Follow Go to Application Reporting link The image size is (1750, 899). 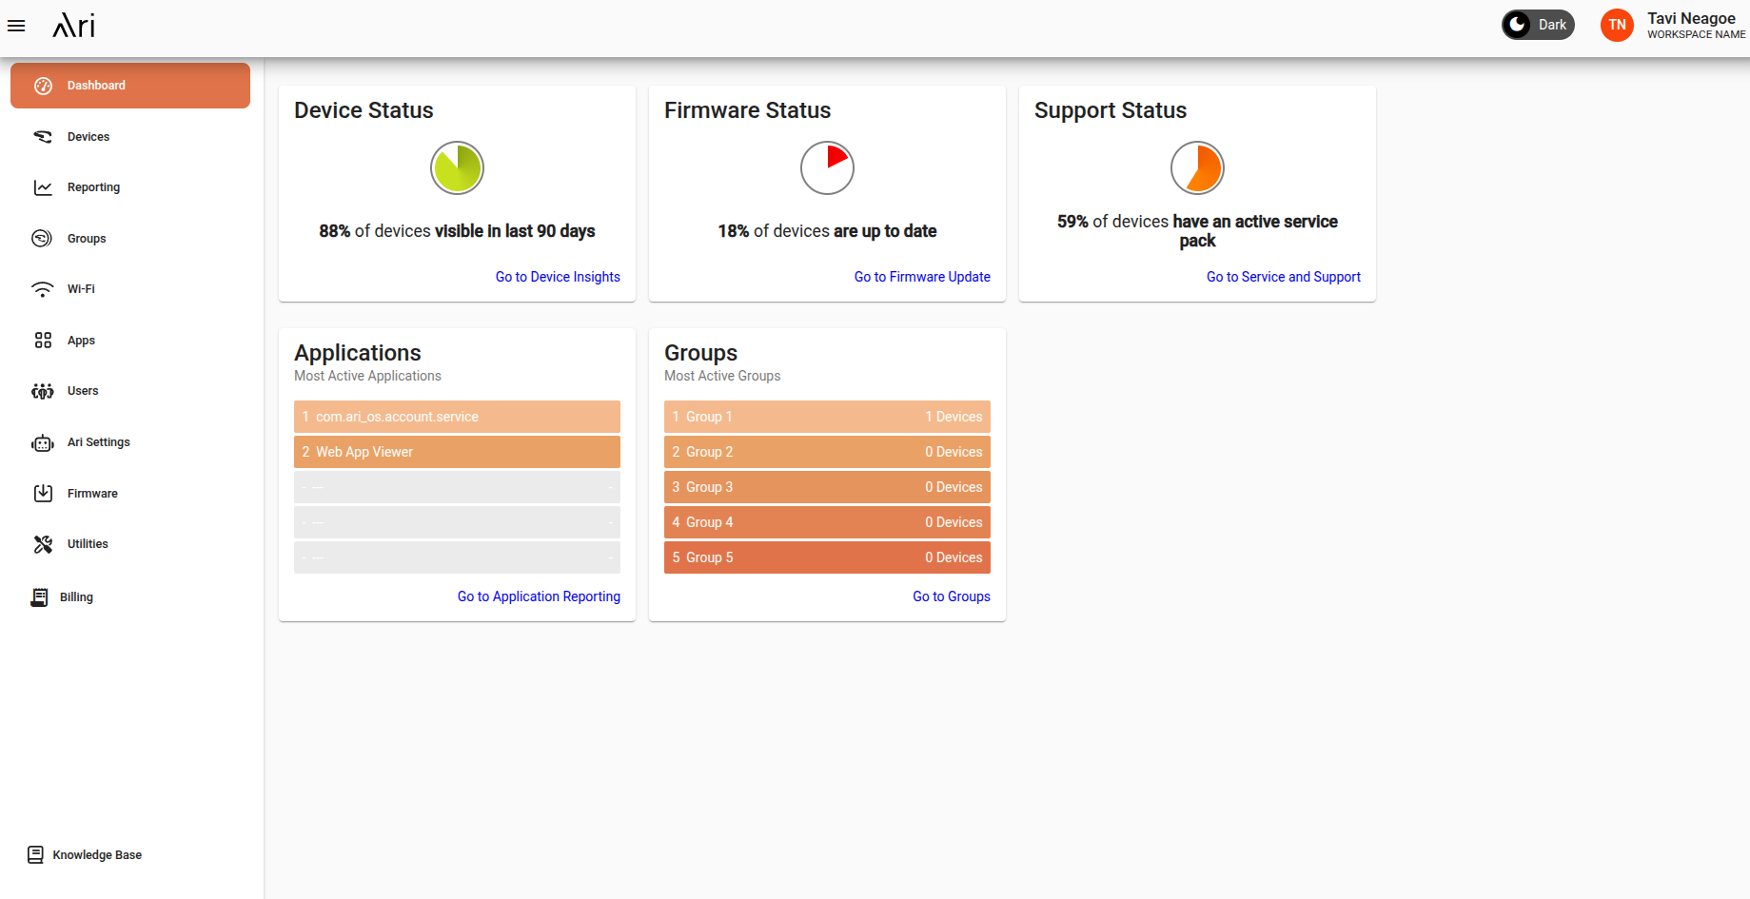(539, 596)
